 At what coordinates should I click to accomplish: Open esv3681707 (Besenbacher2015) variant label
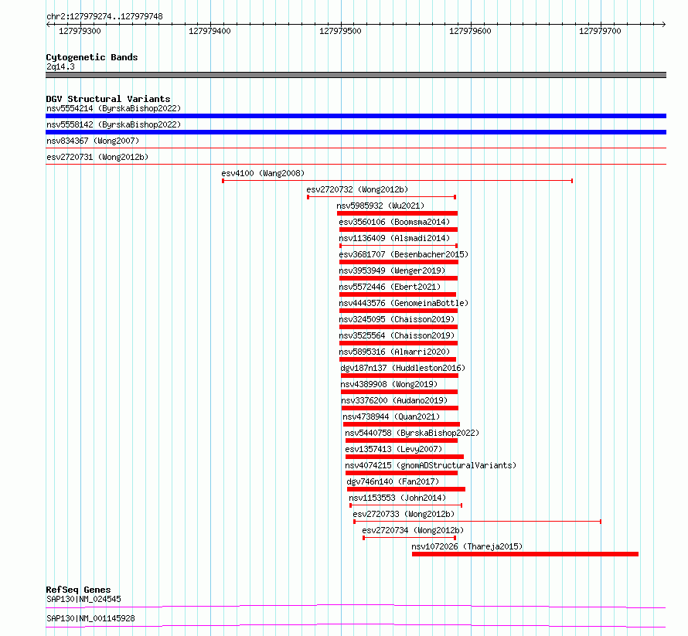[x=404, y=254]
